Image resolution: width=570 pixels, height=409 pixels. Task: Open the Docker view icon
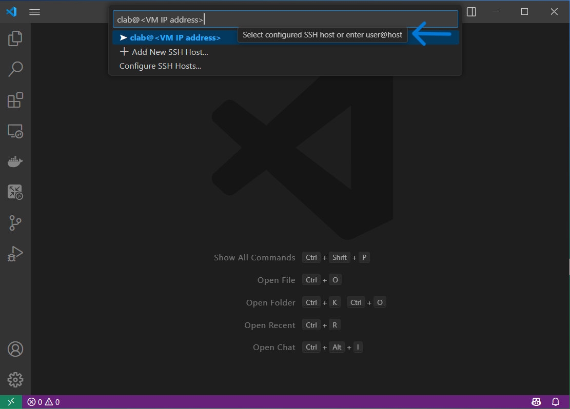(15, 162)
